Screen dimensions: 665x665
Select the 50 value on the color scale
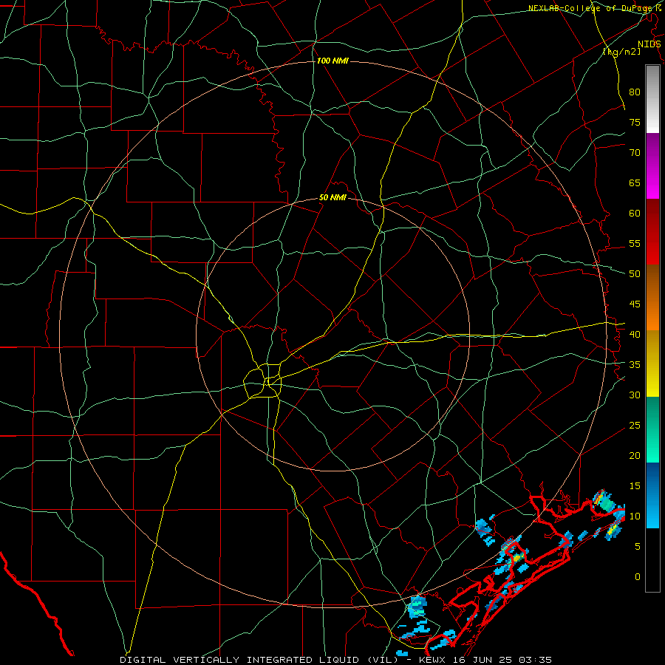[635, 274]
